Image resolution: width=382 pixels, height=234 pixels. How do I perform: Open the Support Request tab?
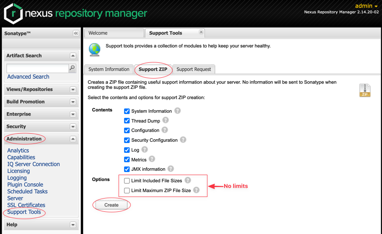click(x=194, y=69)
